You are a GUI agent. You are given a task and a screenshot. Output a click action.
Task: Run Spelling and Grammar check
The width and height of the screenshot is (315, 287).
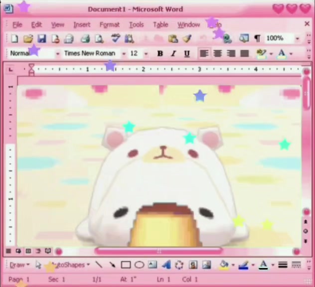point(116,38)
